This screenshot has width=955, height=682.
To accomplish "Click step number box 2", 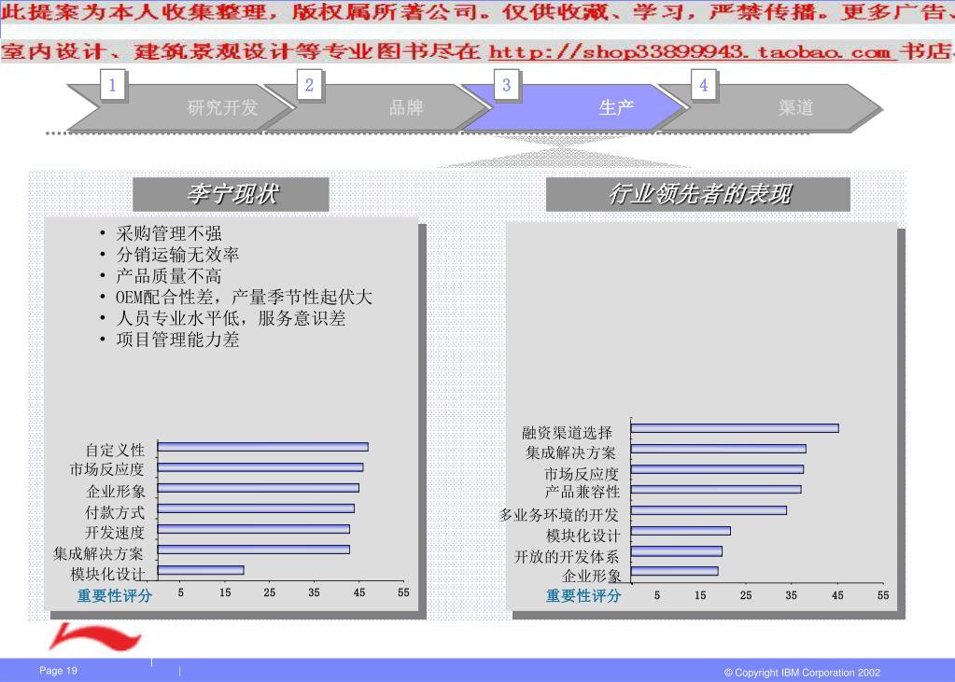I will click(x=309, y=85).
